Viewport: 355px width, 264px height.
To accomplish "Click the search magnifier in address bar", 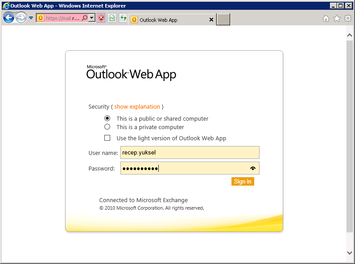I will (x=84, y=18).
